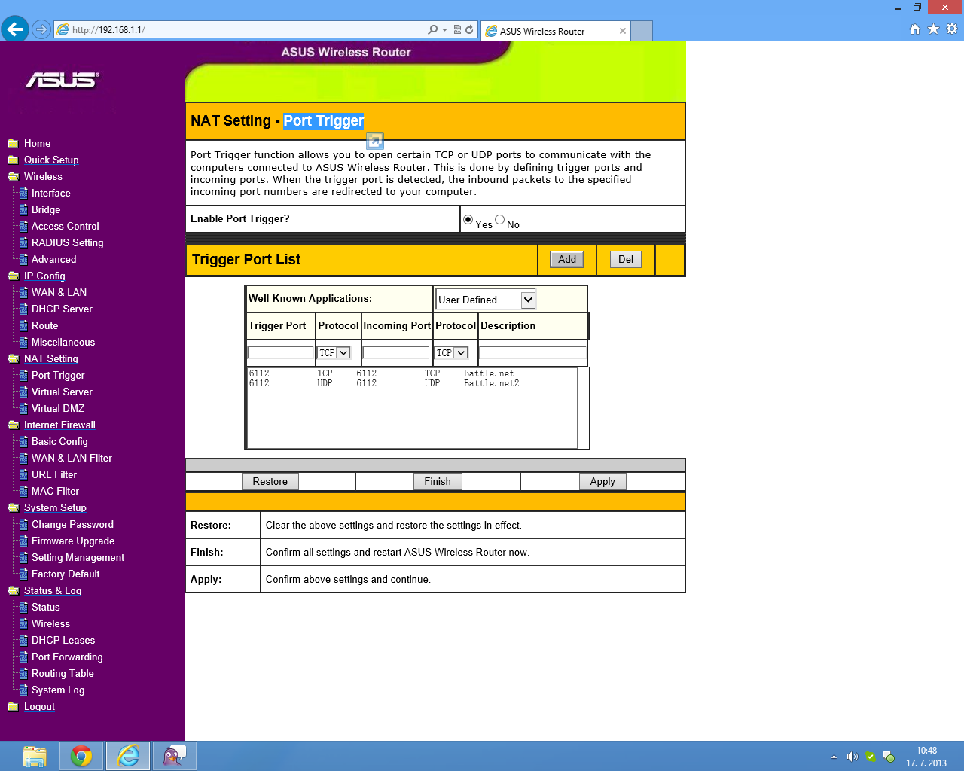Open the Home link in sidebar

pyautogui.click(x=38, y=143)
